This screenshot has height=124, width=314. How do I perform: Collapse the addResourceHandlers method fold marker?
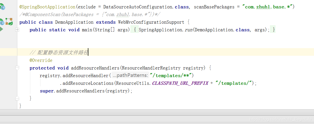pos(17,68)
